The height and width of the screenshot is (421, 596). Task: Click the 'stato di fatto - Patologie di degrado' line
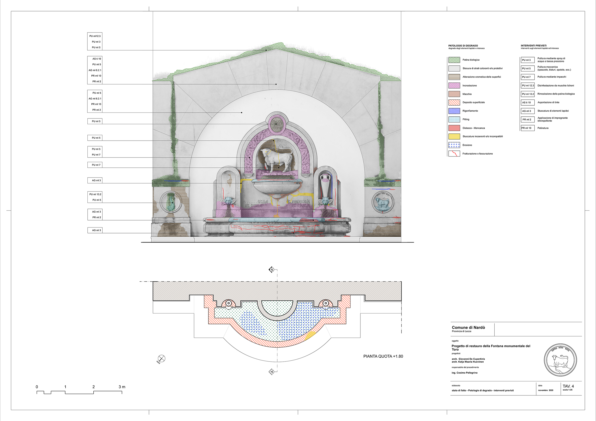pos(483,390)
